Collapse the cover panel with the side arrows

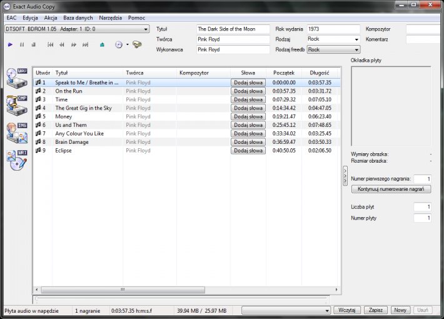345,176
